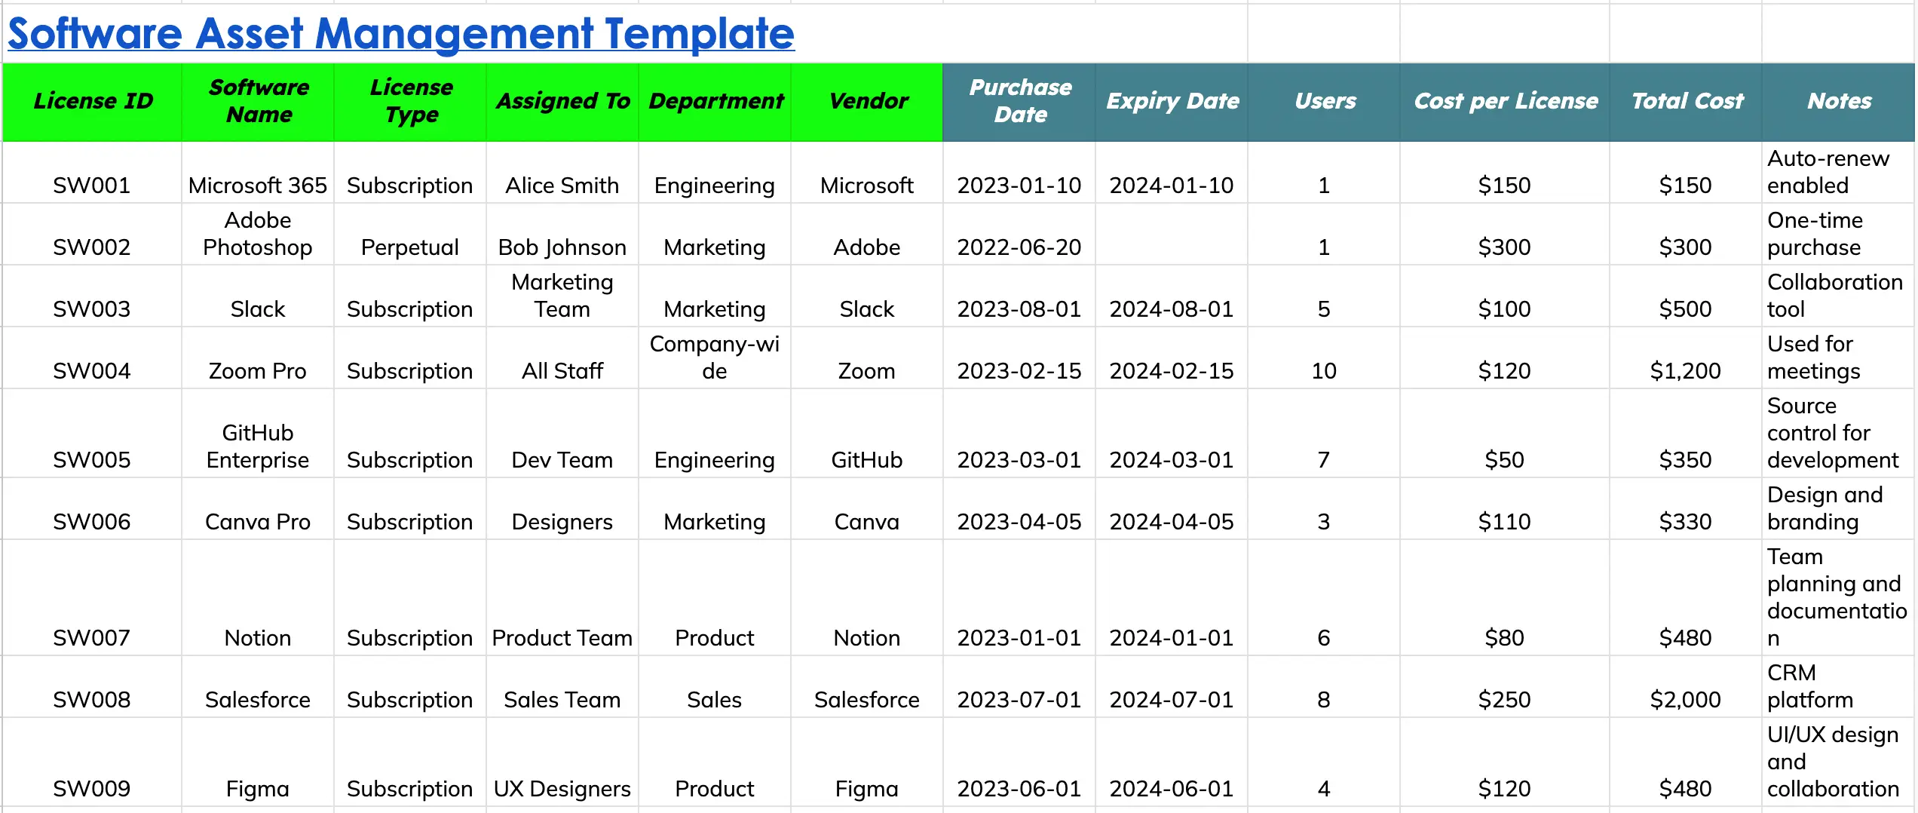
Task: Open the Software Asset Management Template title link
Action: coord(400,34)
